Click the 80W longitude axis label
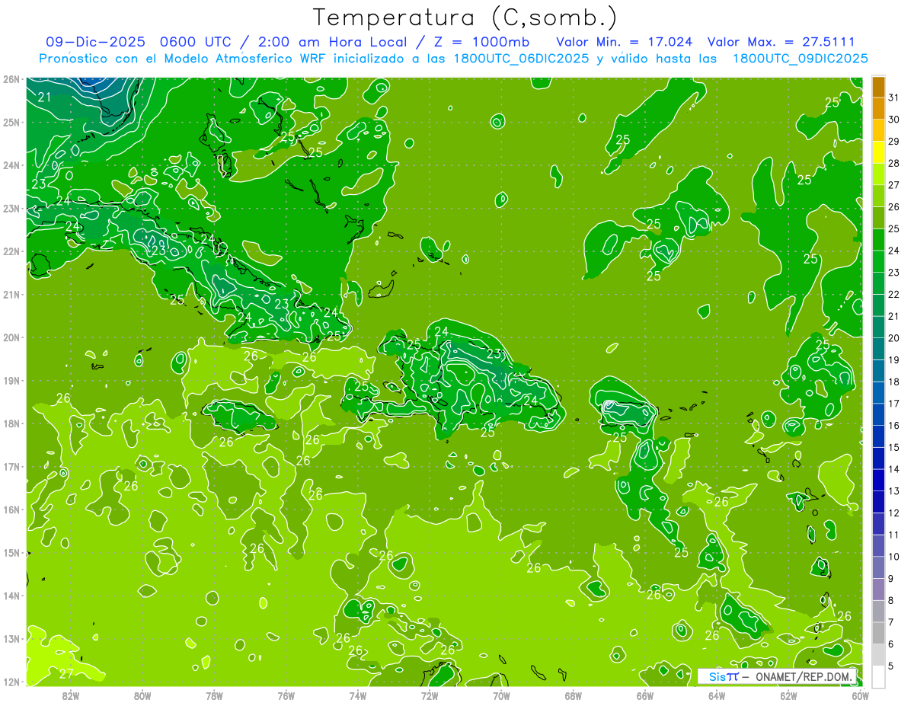The image size is (914, 706). 142,695
